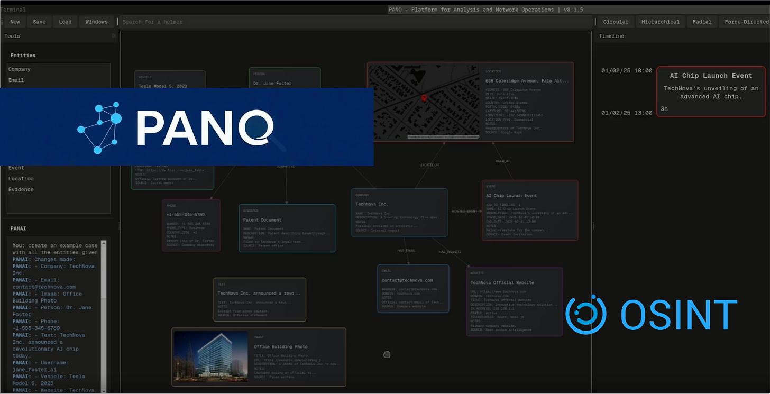Select the Tesla Model S vehicle node
The image size is (770, 394).
click(169, 80)
